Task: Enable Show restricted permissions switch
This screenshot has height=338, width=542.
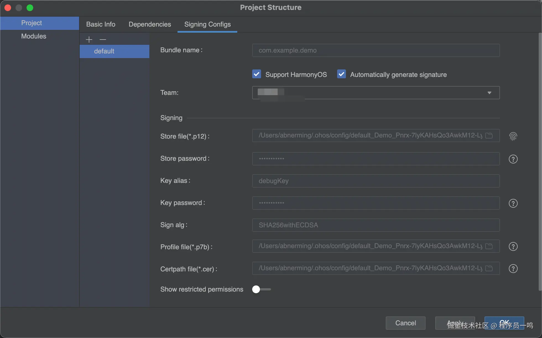Action: (x=261, y=289)
